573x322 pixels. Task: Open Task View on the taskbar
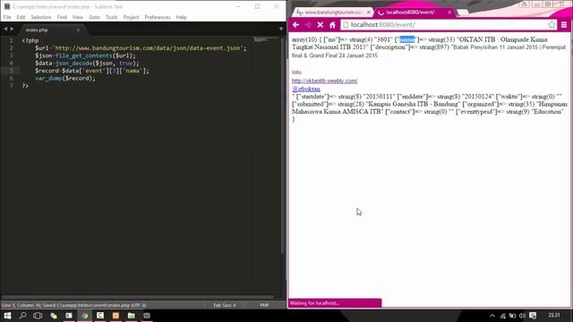(x=38, y=316)
